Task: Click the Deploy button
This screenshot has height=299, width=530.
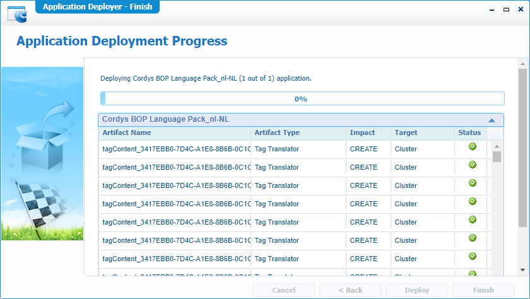Action: pyautogui.click(x=417, y=290)
